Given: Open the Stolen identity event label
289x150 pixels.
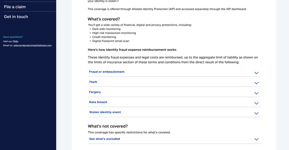Looking at the screenshot, I should click(x=105, y=112).
